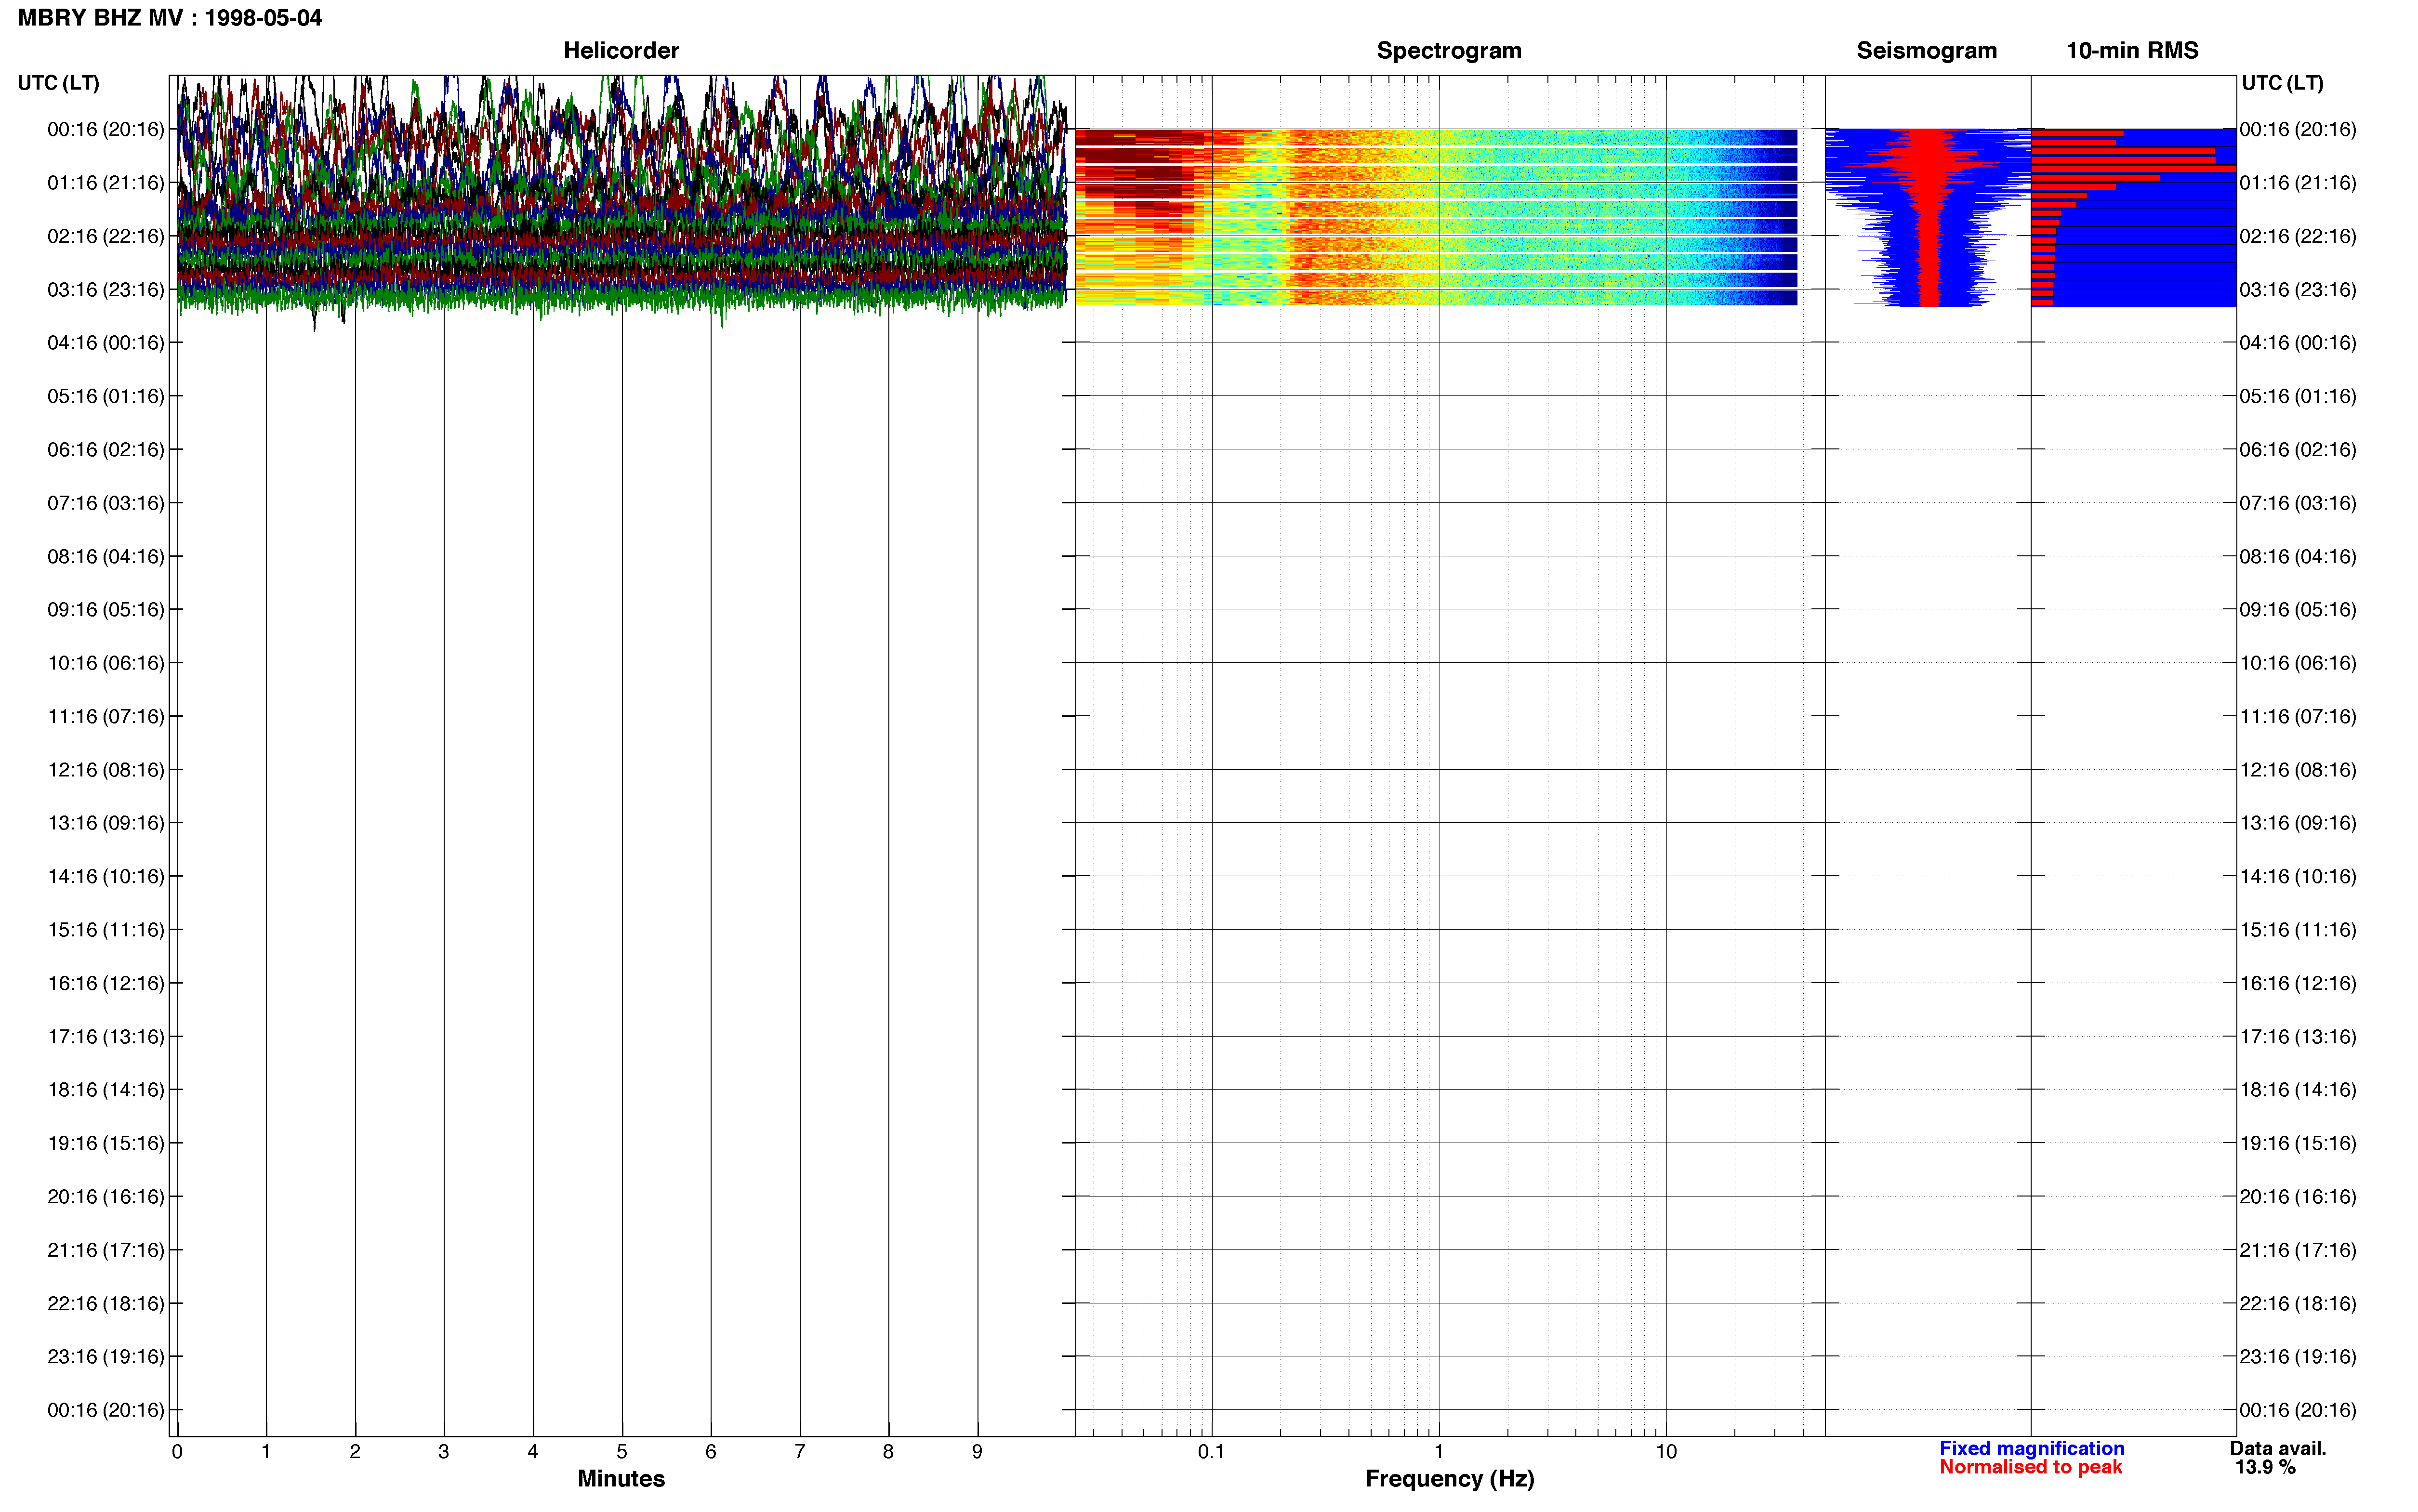Click left time label '08:16 (04:16)'
The height and width of the screenshot is (1512, 2418).
(x=106, y=556)
